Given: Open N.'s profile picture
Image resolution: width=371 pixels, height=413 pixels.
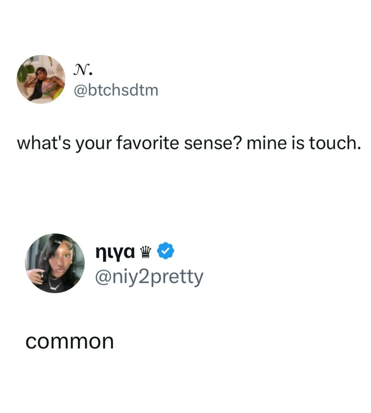Looking at the screenshot, I should click(41, 79).
